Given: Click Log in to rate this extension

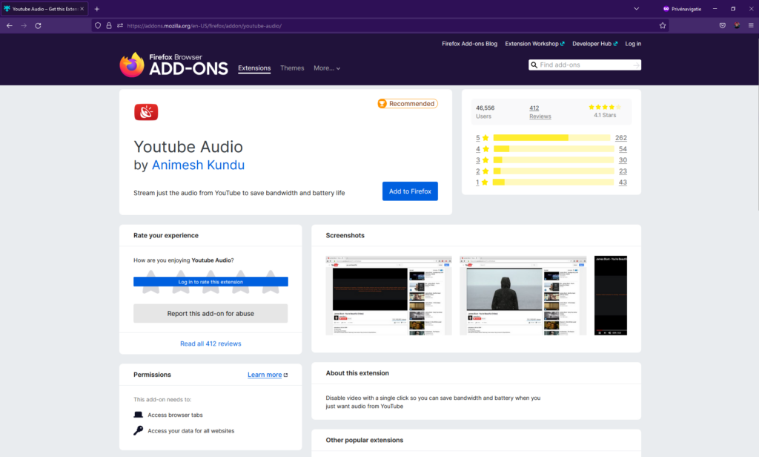Looking at the screenshot, I should 211,282.
